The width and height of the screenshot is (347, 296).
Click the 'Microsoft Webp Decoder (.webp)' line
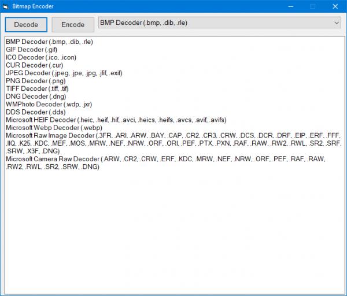[54, 128]
